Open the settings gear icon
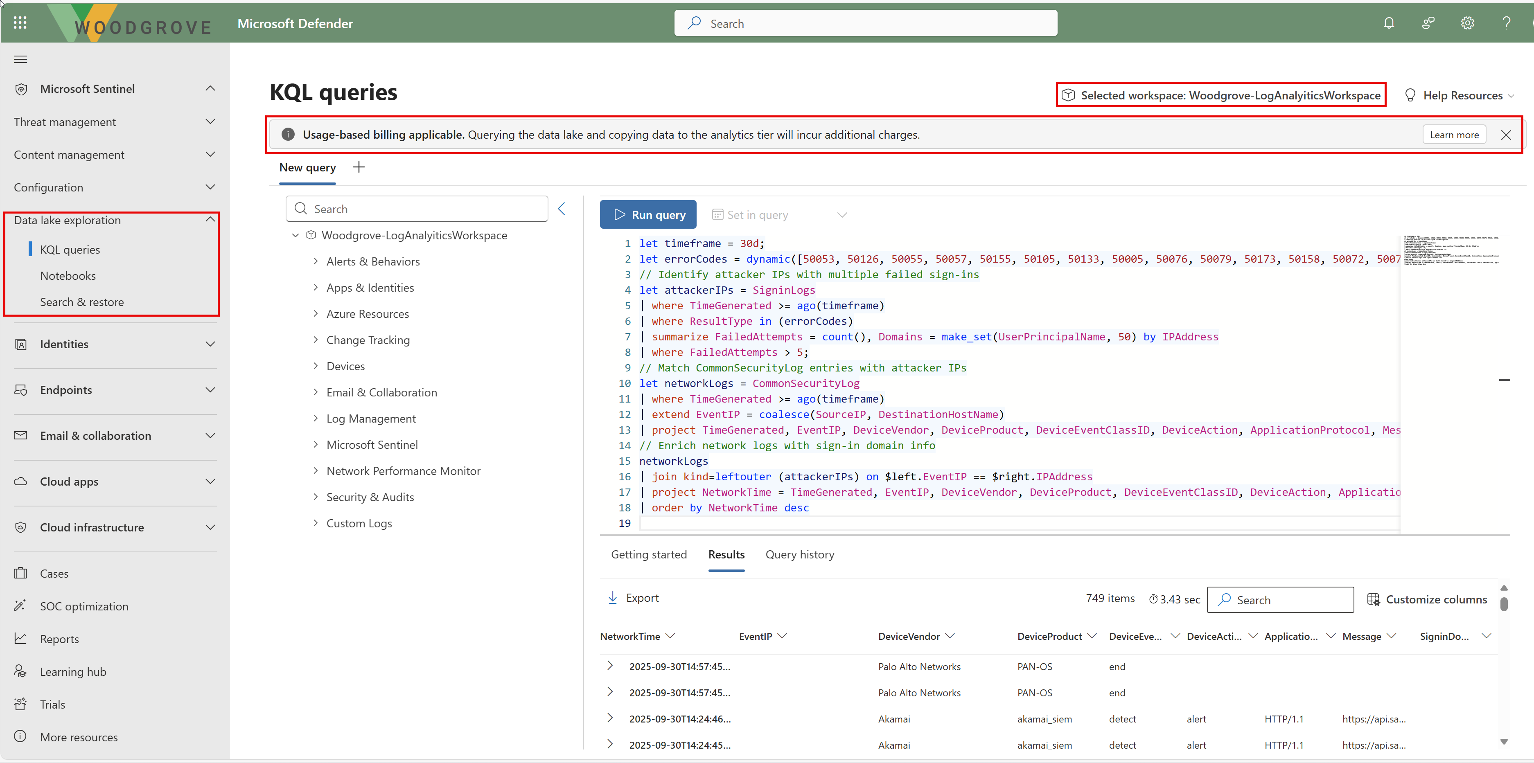The height and width of the screenshot is (763, 1534). click(1467, 23)
